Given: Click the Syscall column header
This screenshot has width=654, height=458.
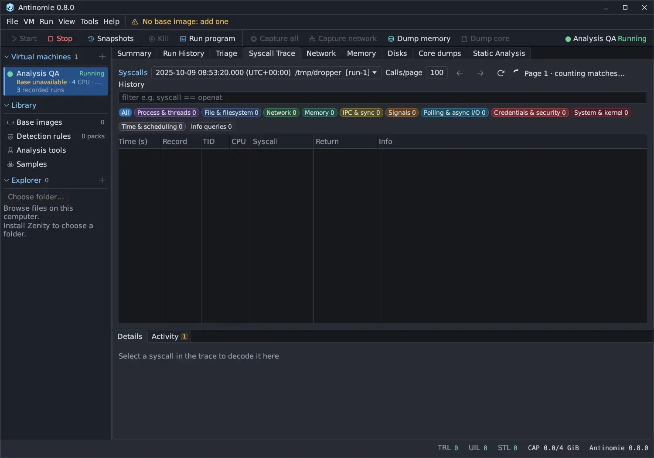Looking at the screenshot, I should tap(282, 141).
